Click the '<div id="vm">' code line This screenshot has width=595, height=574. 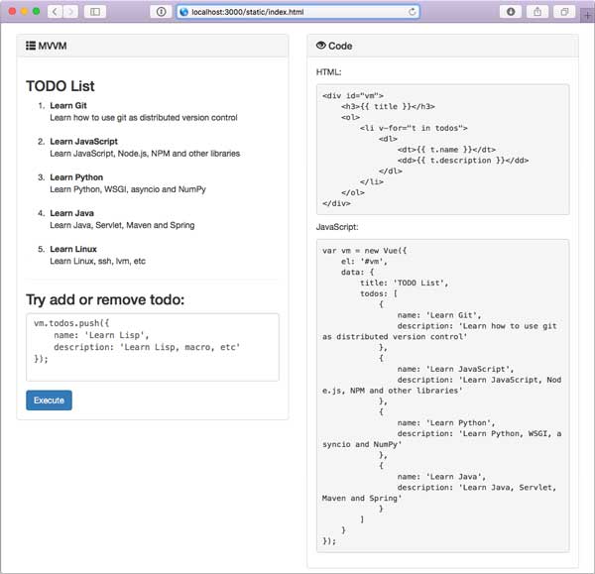(x=353, y=95)
